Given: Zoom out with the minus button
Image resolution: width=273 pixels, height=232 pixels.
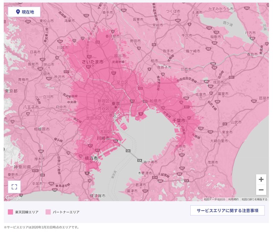Looking at the screenshot, I should [x=261, y=190].
